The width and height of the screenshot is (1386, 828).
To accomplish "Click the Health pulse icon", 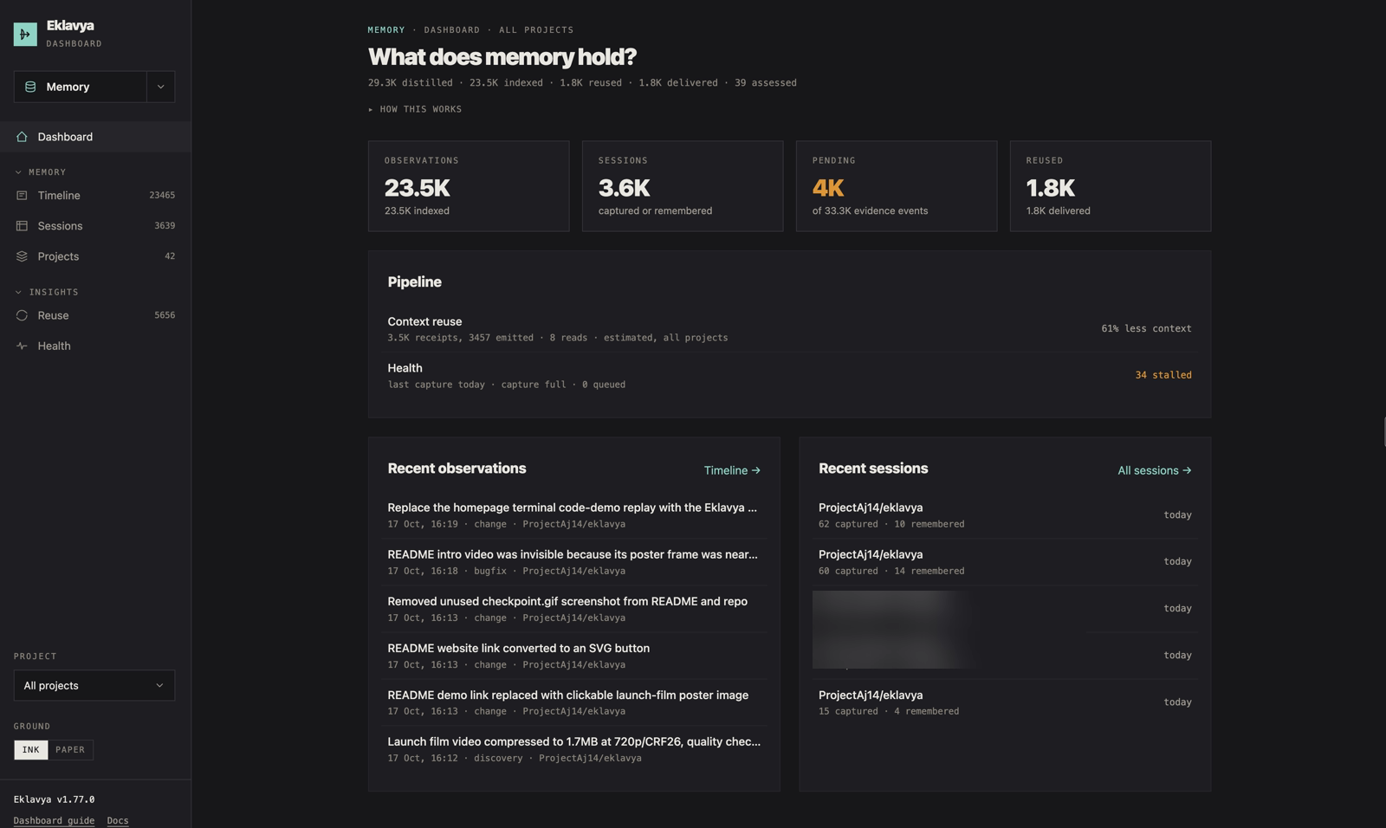I will (22, 346).
